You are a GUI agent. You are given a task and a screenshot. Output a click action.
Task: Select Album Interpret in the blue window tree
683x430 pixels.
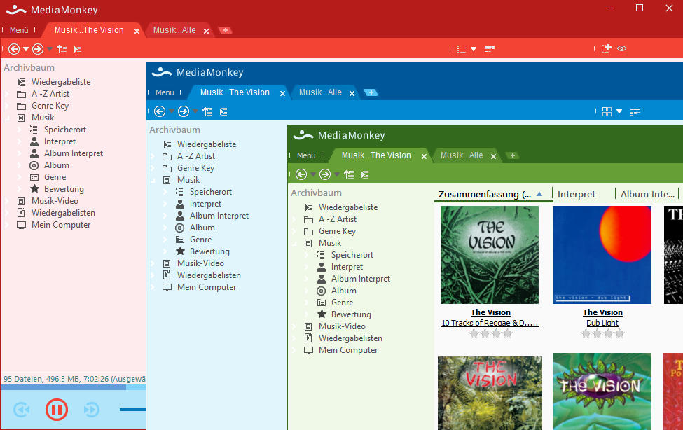(x=219, y=216)
